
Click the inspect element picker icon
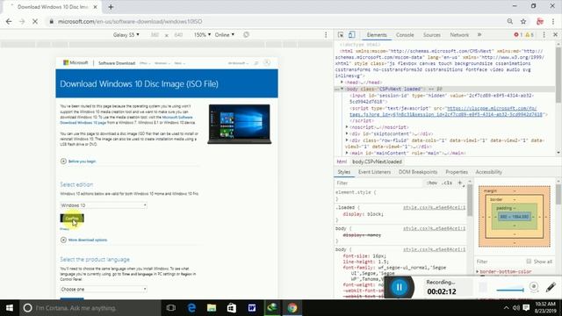(x=341, y=35)
